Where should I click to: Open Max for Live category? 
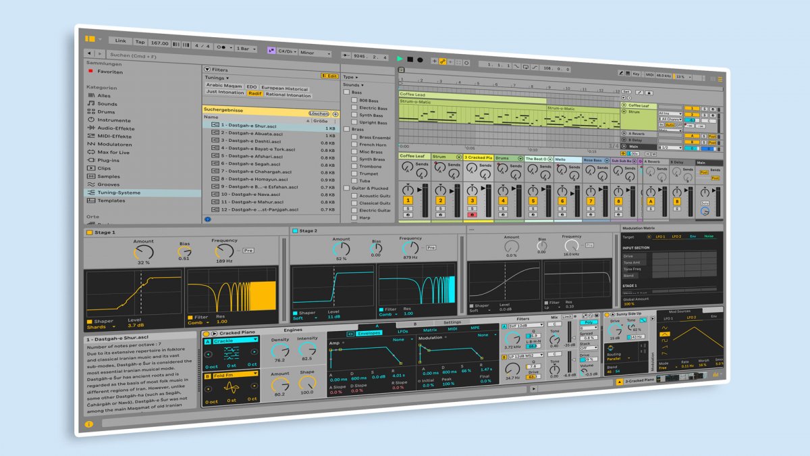click(x=113, y=152)
